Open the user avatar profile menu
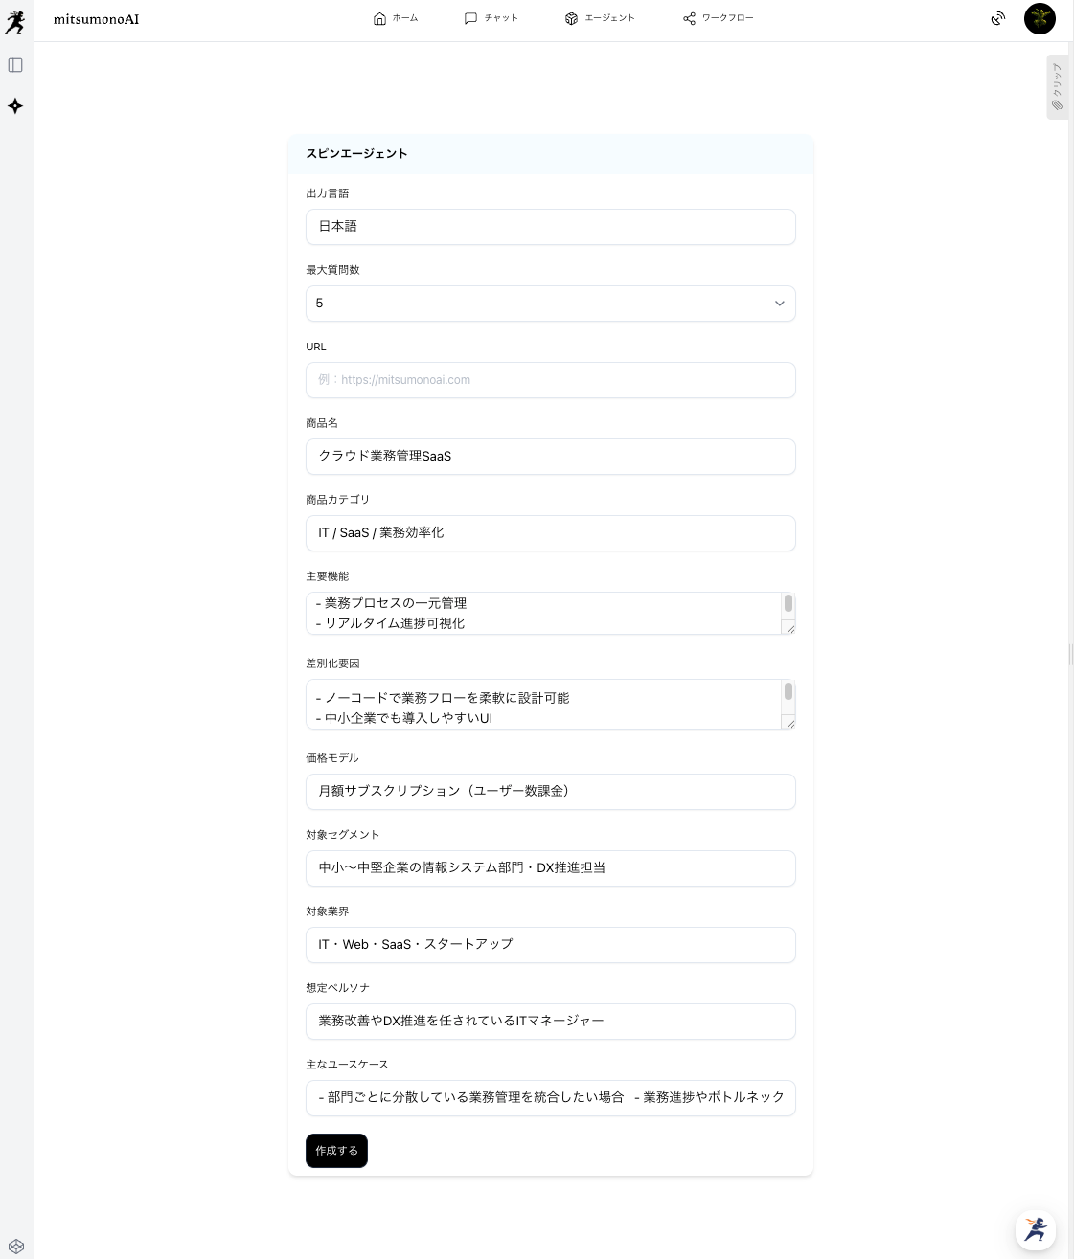This screenshot has height=1259, width=1074. (1040, 18)
